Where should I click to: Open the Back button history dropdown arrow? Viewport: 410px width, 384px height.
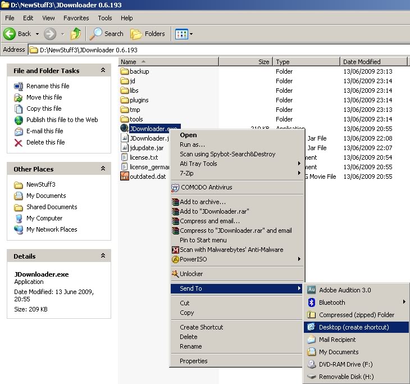pyautogui.click(x=38, y=34)
